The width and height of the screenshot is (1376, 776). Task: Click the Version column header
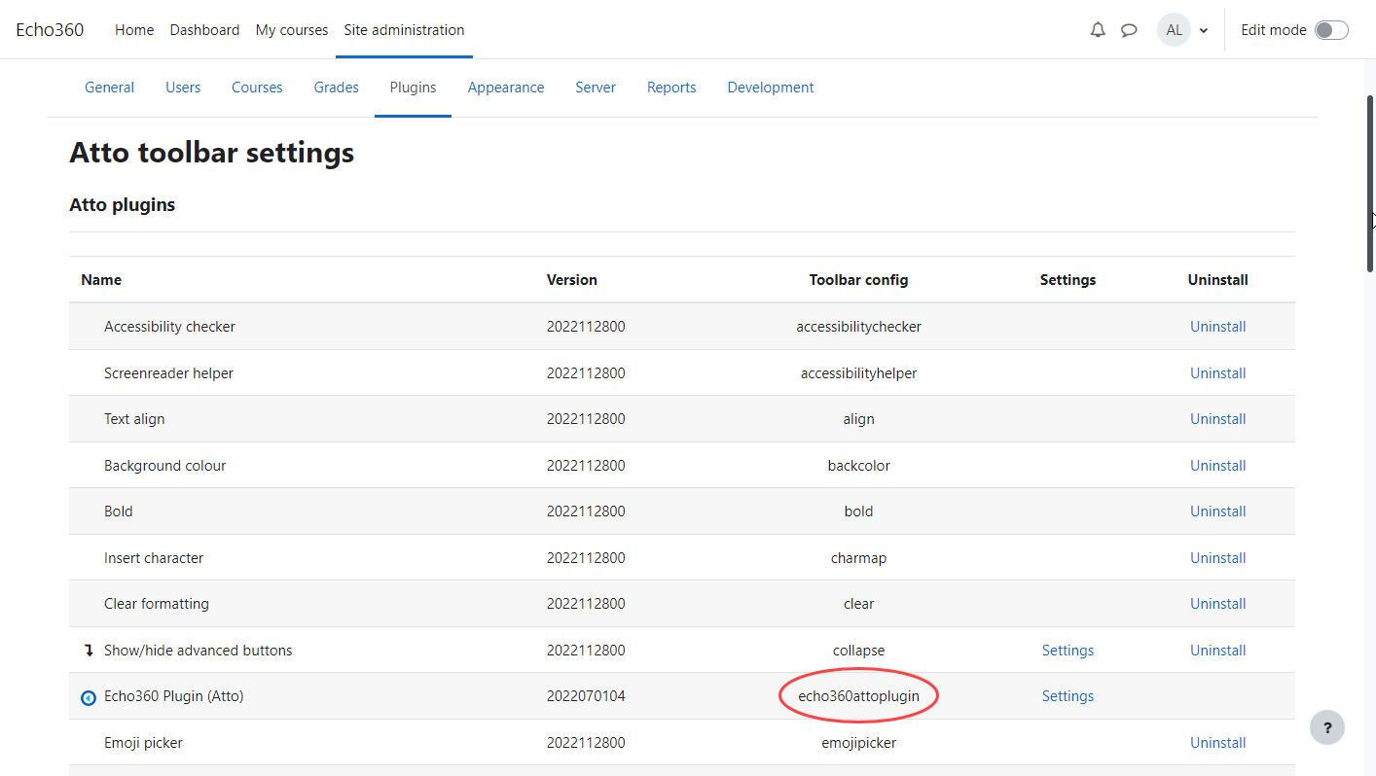coord(572,280)
